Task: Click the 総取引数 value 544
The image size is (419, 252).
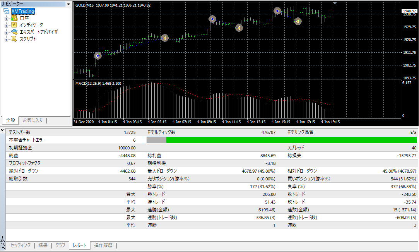Action: pos(132,179)
